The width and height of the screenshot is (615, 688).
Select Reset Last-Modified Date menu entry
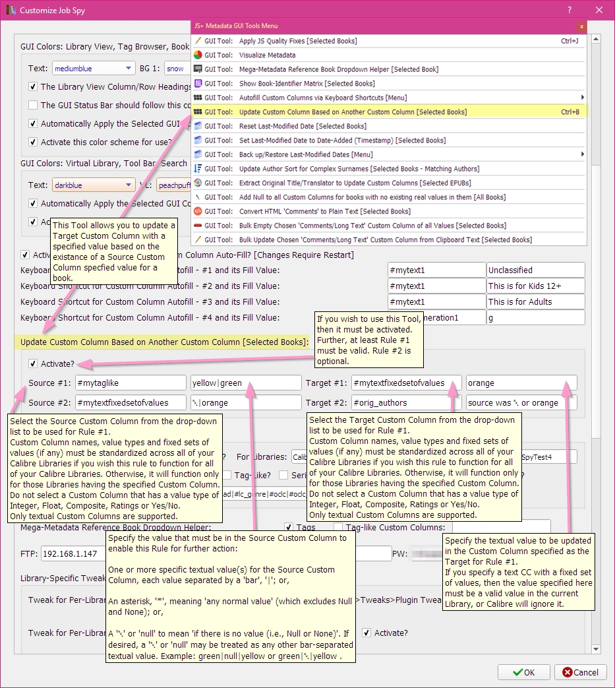tap(389, 126)
